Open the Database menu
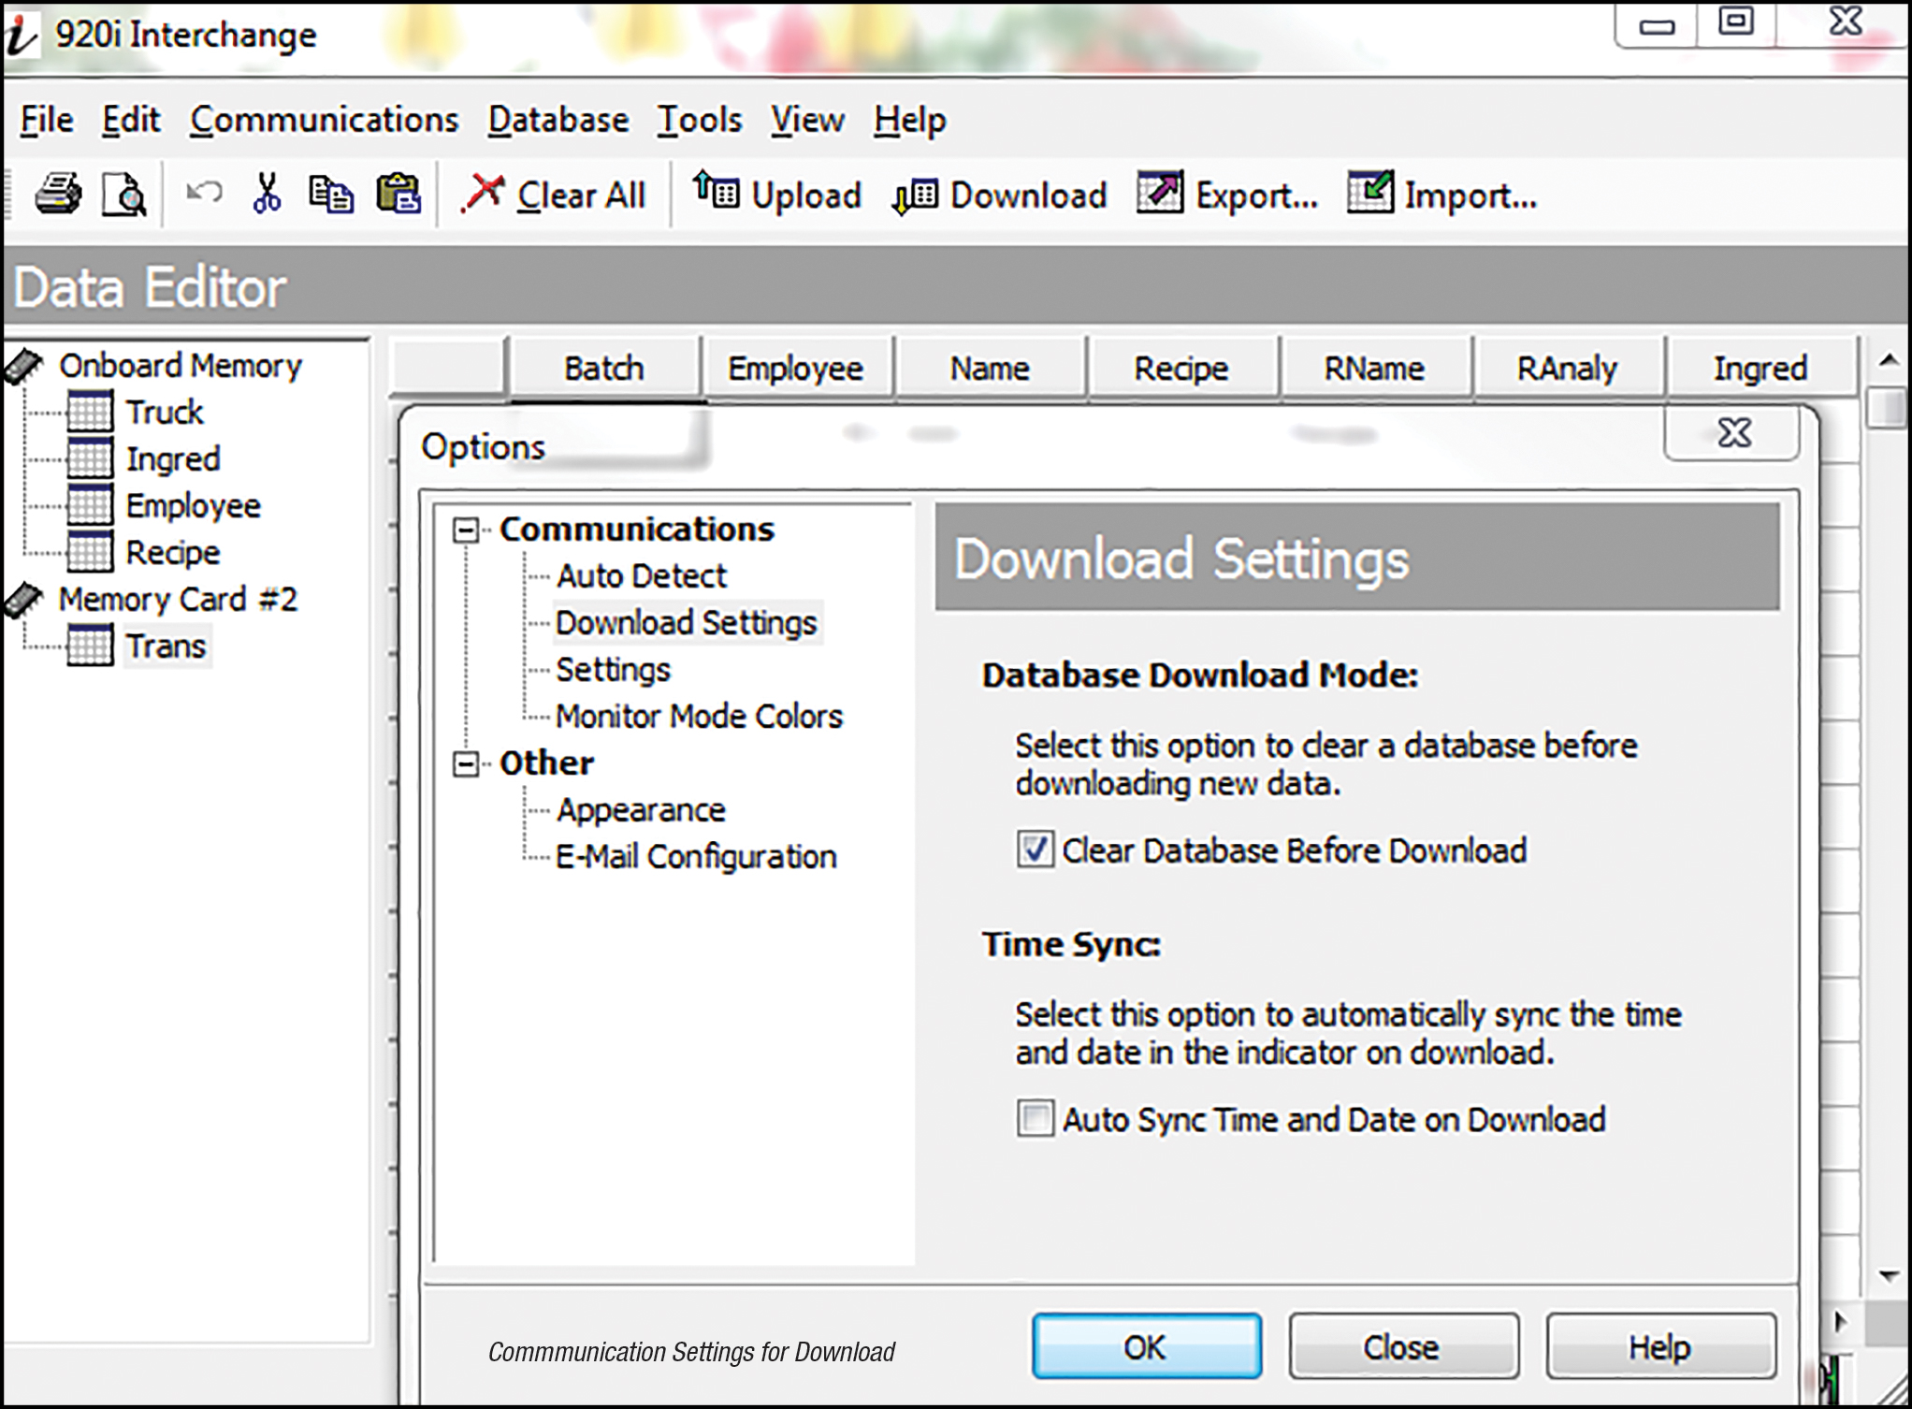Viewport: 1912px width, 1409px height. [558, 120]
